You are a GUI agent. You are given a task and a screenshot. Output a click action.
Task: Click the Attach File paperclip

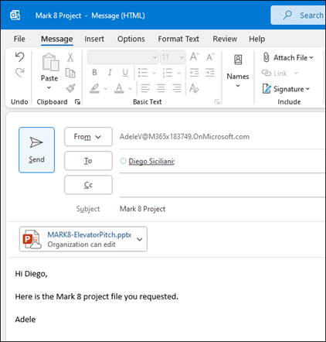click(x=267, y=57)
